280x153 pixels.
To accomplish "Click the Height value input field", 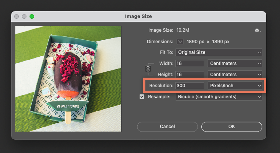I will click(189, 75).
